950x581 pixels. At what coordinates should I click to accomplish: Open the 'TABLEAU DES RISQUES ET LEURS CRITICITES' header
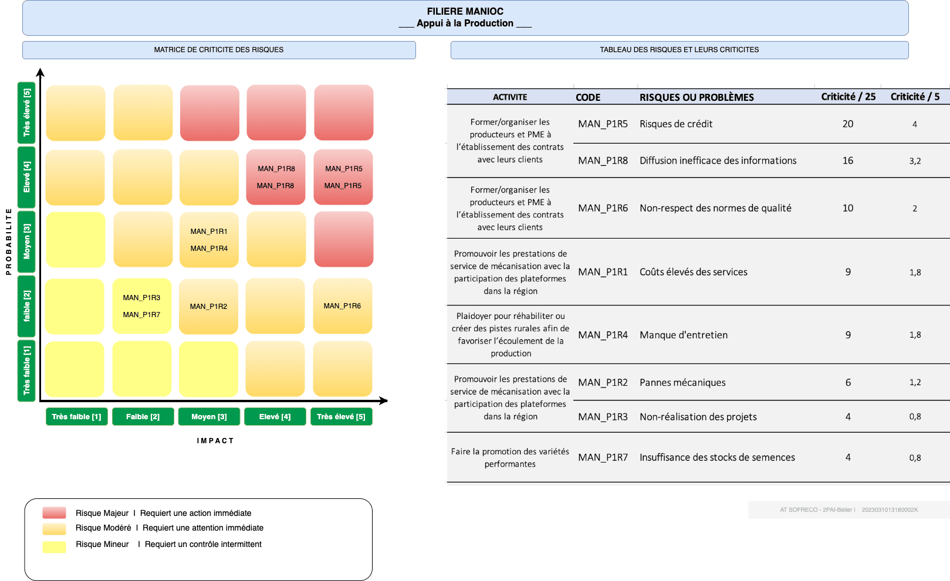679,50
